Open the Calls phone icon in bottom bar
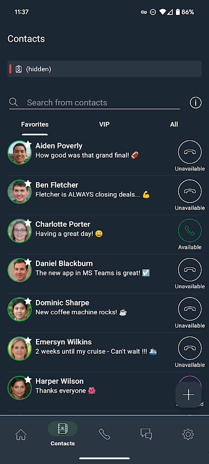This screenshot has height=464, width=209. [x=105, y=434]
